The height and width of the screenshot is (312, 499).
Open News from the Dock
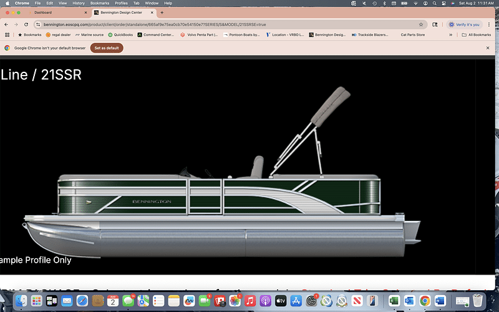357,301
